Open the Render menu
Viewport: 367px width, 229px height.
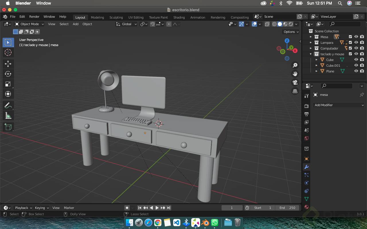(x=34, y=17)
